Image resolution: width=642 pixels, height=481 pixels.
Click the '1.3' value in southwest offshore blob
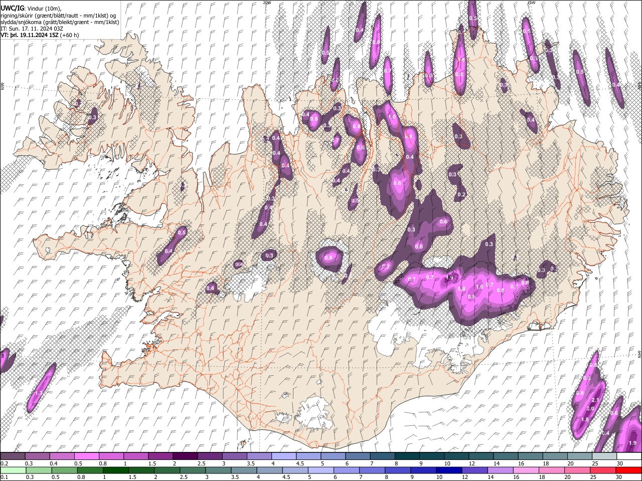tap(39, 393)
